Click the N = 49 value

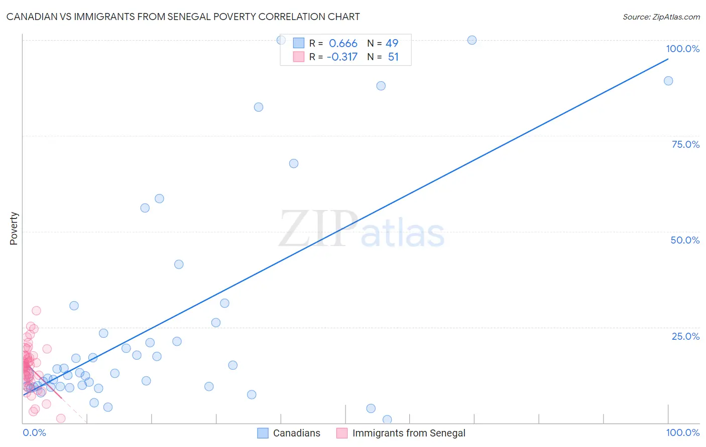point(383,43)
